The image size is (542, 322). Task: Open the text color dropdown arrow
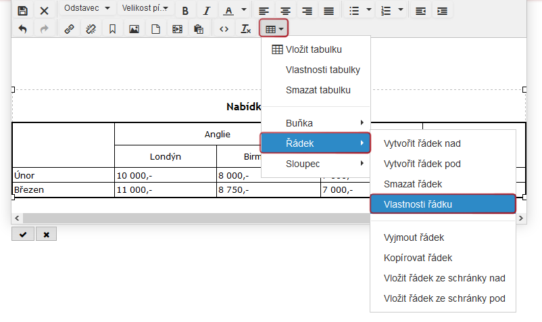tap(244, 11)
